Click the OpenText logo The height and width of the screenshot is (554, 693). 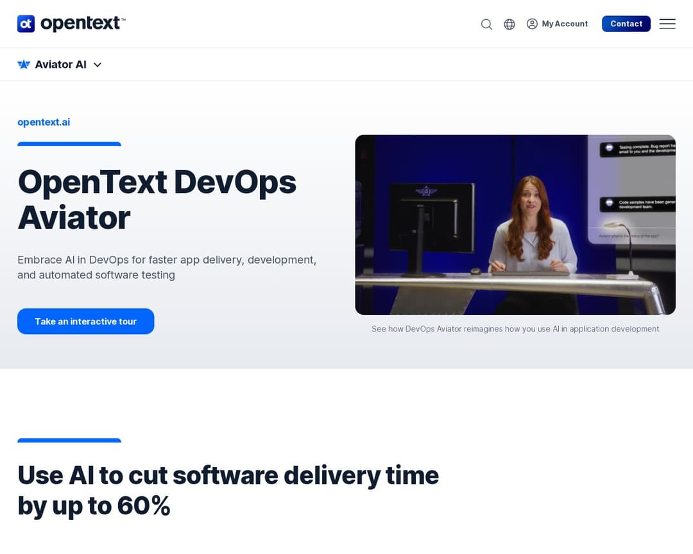point(71,23)
